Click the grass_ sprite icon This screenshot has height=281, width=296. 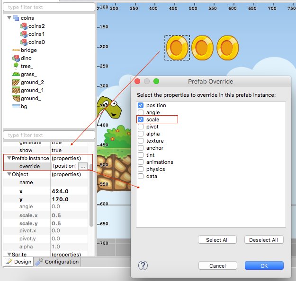(x=16, y=74)
